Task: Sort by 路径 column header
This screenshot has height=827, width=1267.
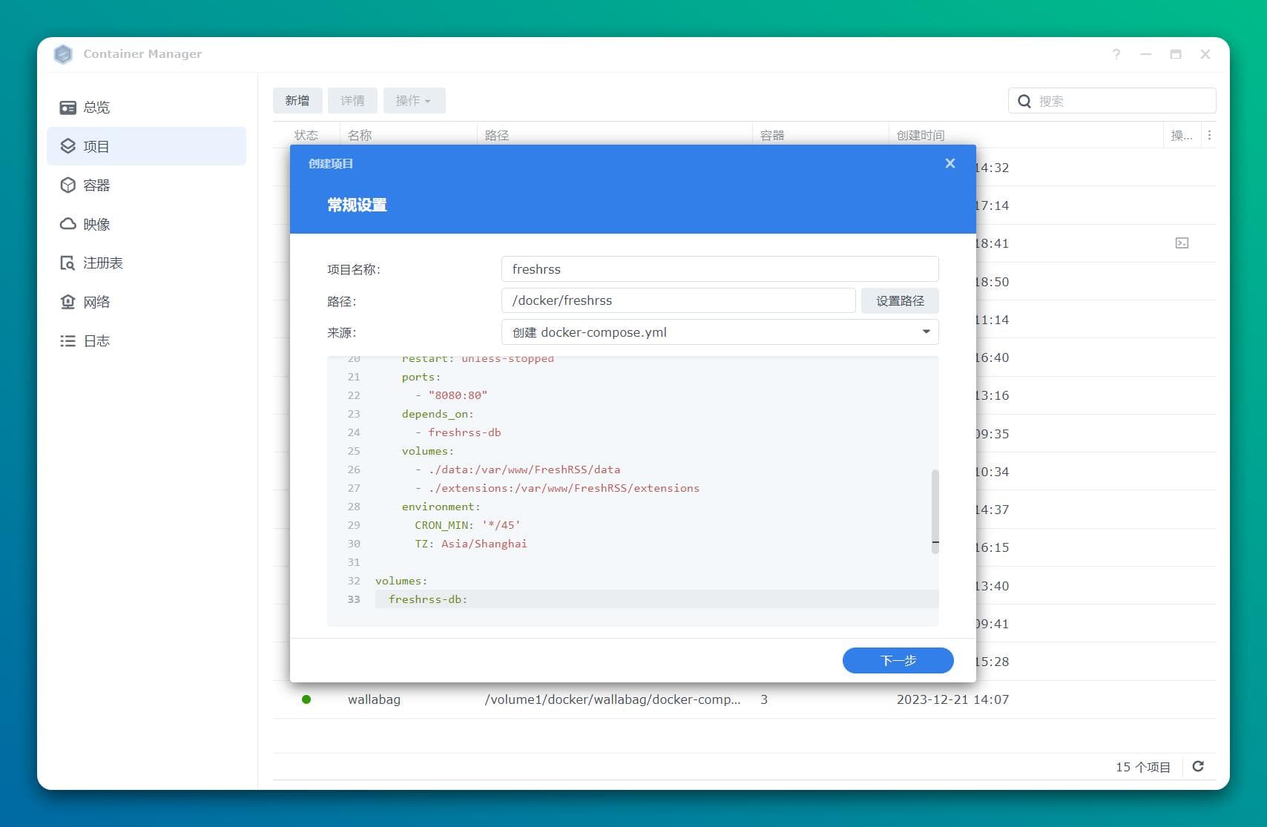Action: (x=497, y=135)
